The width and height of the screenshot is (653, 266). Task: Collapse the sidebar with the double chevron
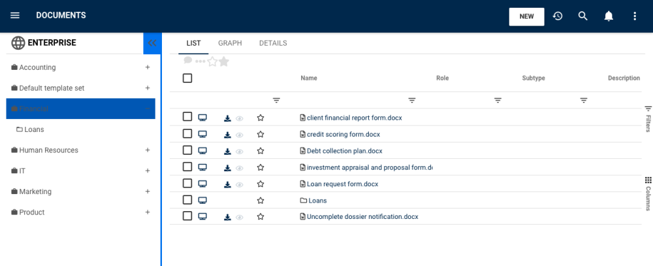point(152,43)
